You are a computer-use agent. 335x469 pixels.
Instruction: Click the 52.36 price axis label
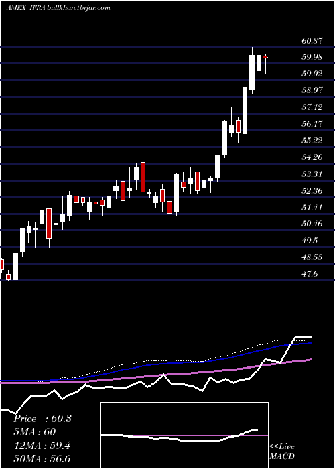[312, 191]
